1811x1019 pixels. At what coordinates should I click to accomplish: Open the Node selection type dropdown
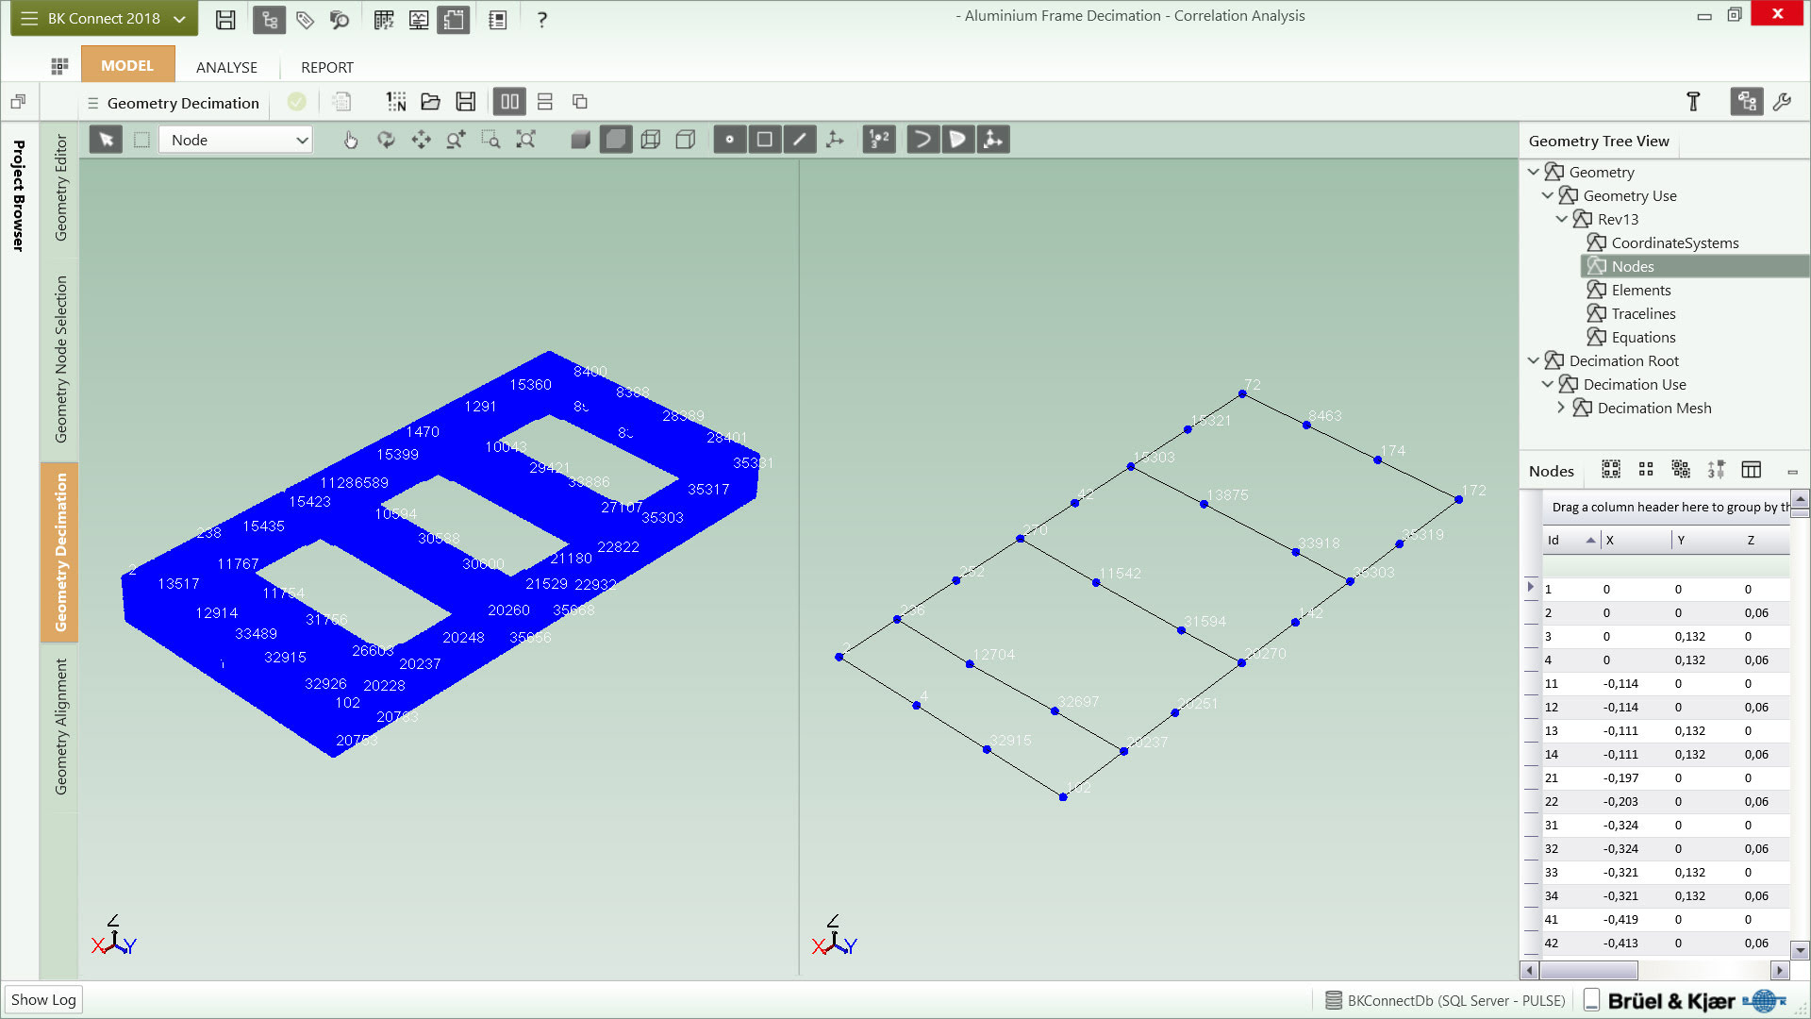coord(236,140)
